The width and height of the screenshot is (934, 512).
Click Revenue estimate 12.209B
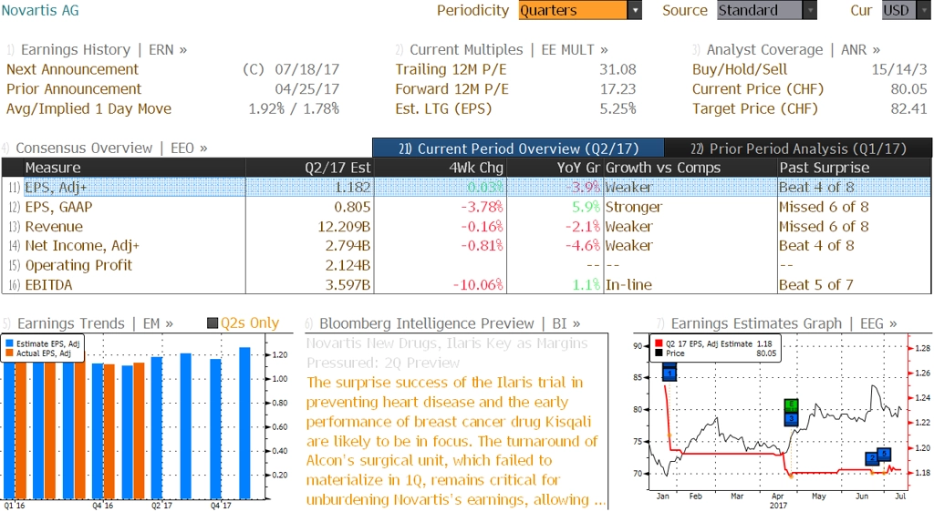344,227
